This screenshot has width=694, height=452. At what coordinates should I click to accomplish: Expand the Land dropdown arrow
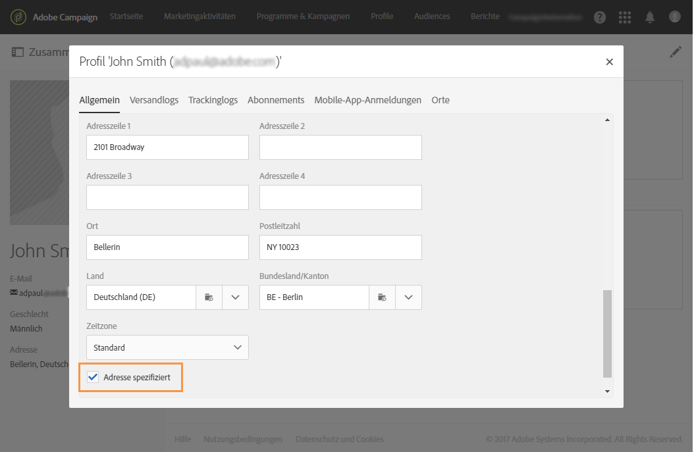(x=235, y=297)
